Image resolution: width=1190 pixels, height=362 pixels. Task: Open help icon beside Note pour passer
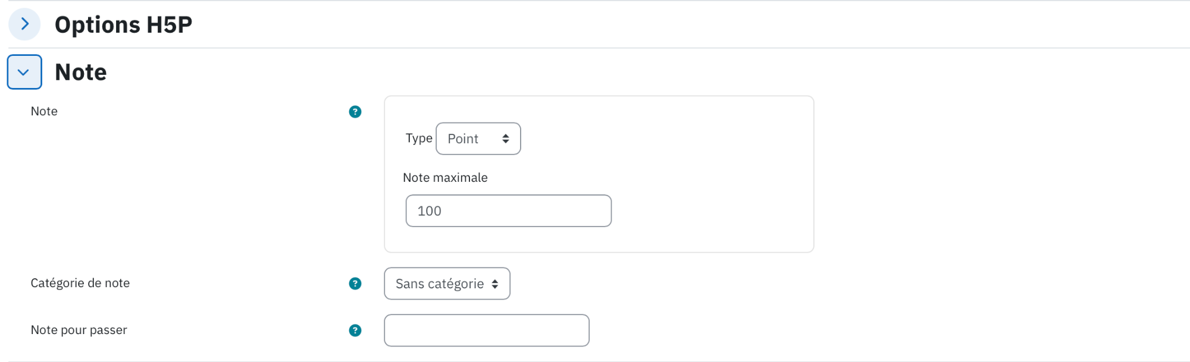pyautogui.click(x=355, y=330)
